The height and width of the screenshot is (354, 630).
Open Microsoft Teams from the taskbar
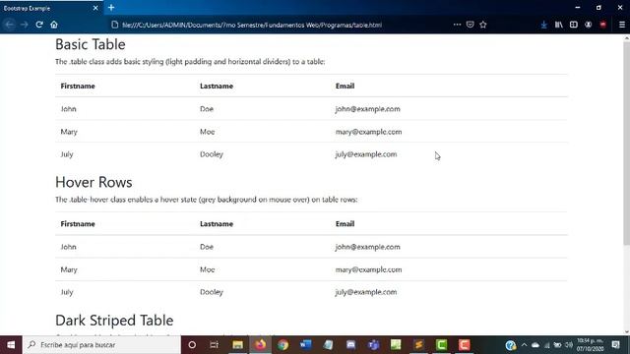point(374,345)
